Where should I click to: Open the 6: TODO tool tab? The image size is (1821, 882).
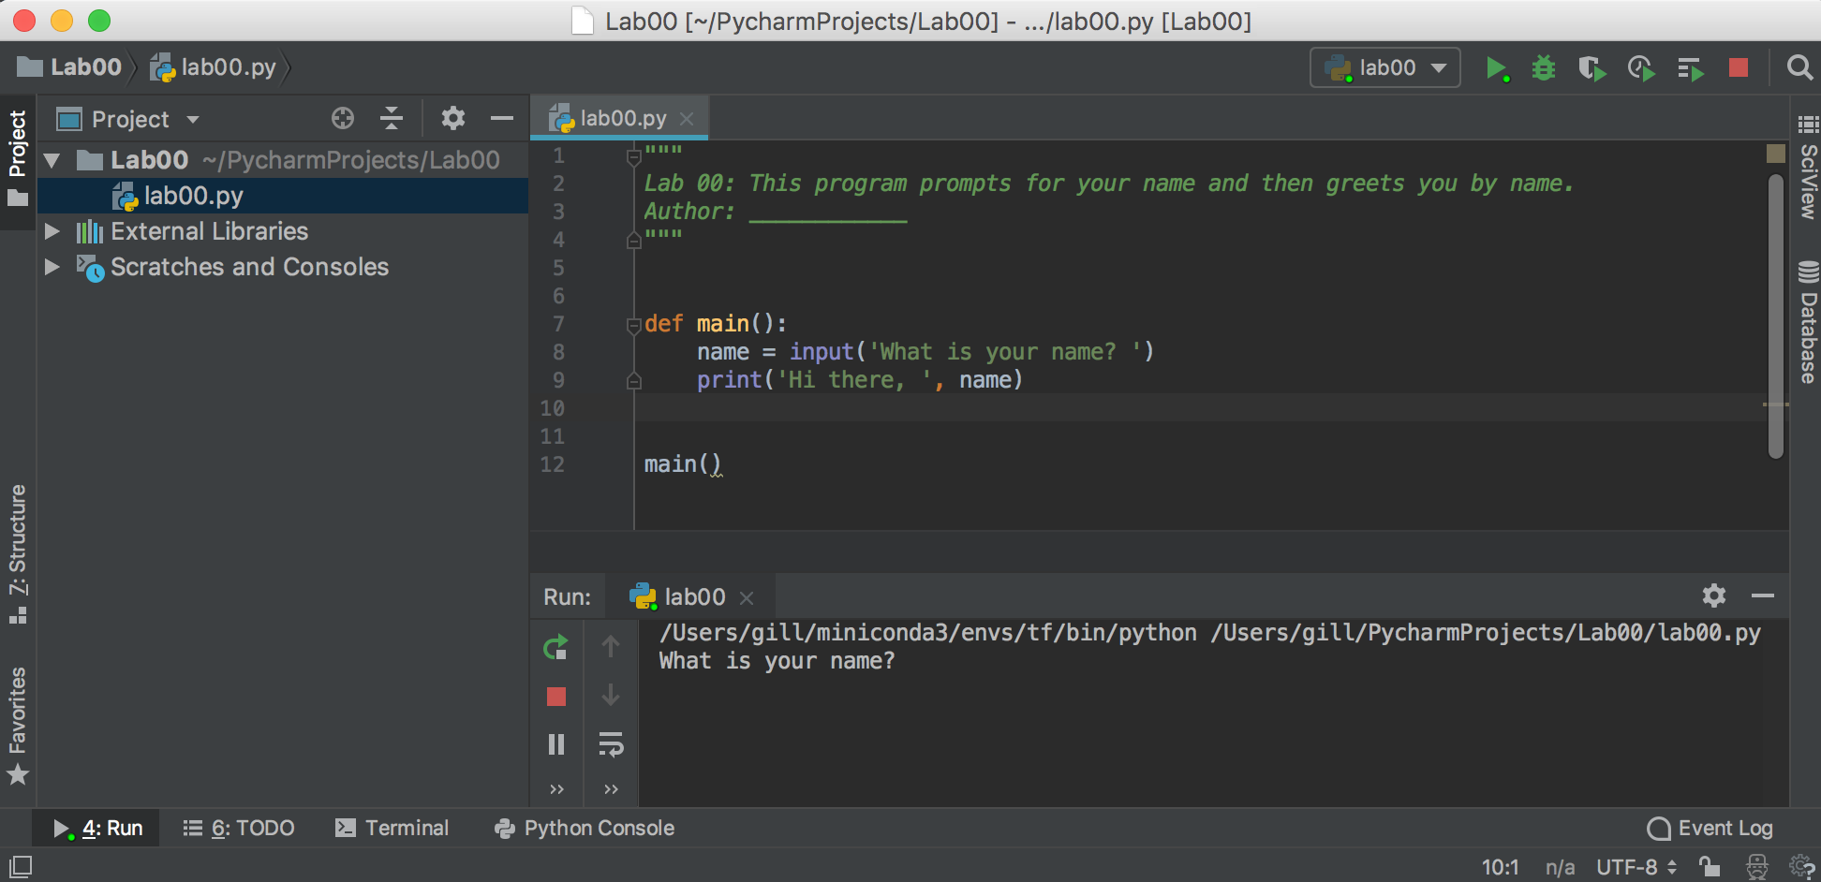coord(239,829)
